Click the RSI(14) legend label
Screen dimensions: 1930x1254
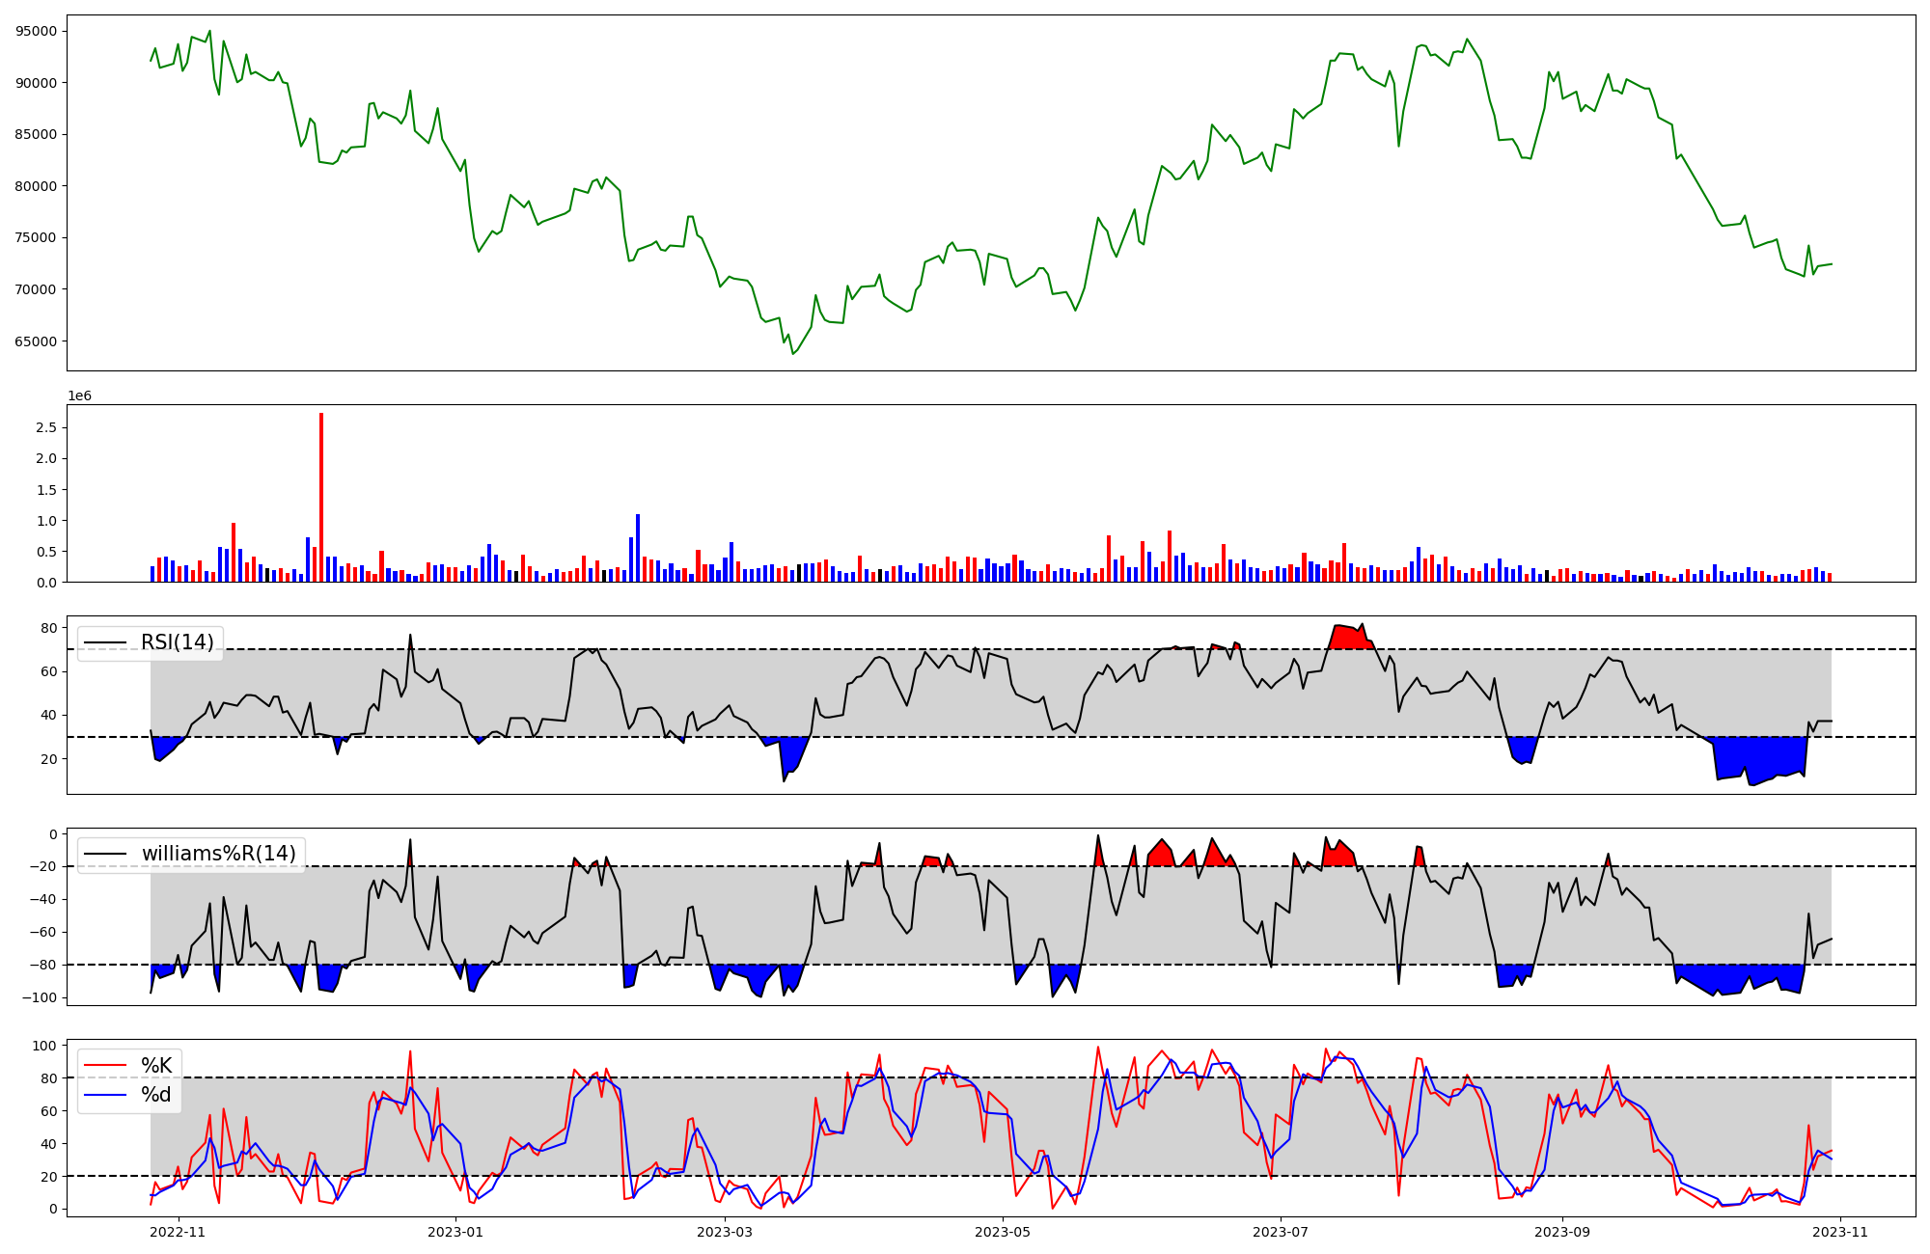(178, 642)
